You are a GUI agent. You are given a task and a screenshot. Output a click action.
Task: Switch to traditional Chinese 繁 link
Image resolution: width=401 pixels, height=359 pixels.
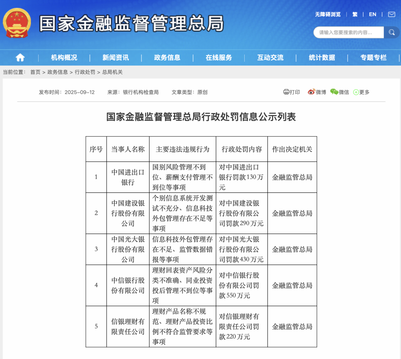355,14
